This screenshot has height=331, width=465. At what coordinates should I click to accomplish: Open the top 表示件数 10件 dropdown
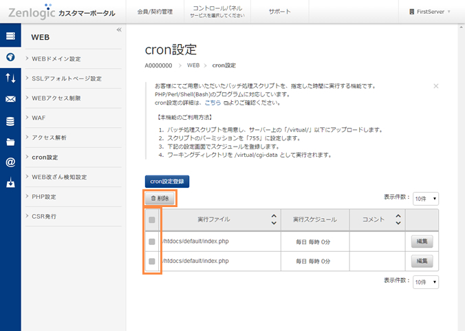(426, 199)
